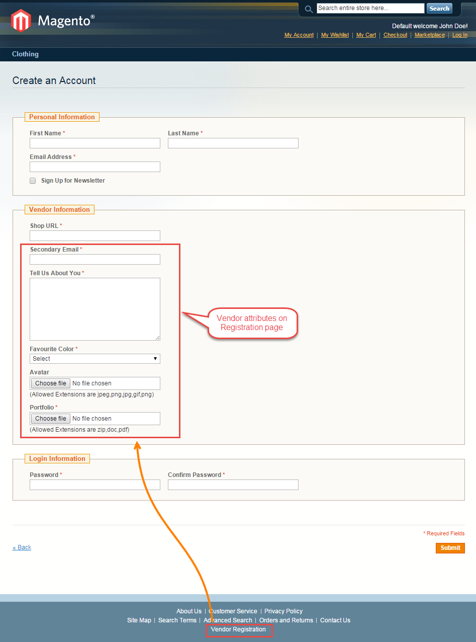Click the Search button

439,8
